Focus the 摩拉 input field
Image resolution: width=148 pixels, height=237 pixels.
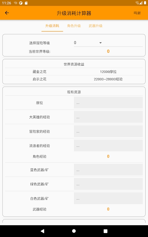[108, 103]
